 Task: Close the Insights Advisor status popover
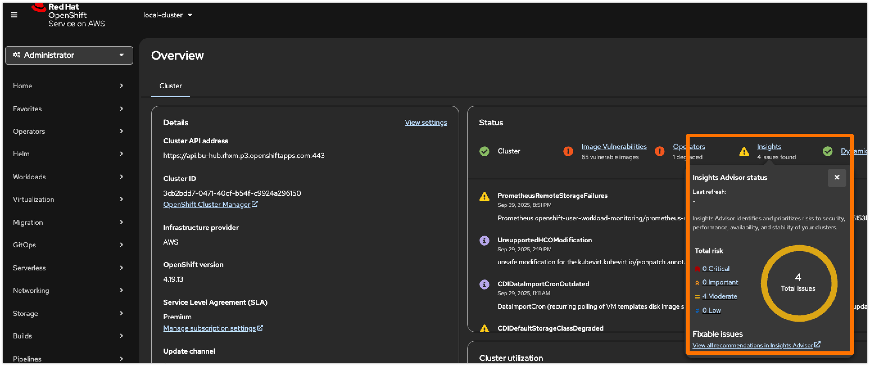(x=837, y=177)
